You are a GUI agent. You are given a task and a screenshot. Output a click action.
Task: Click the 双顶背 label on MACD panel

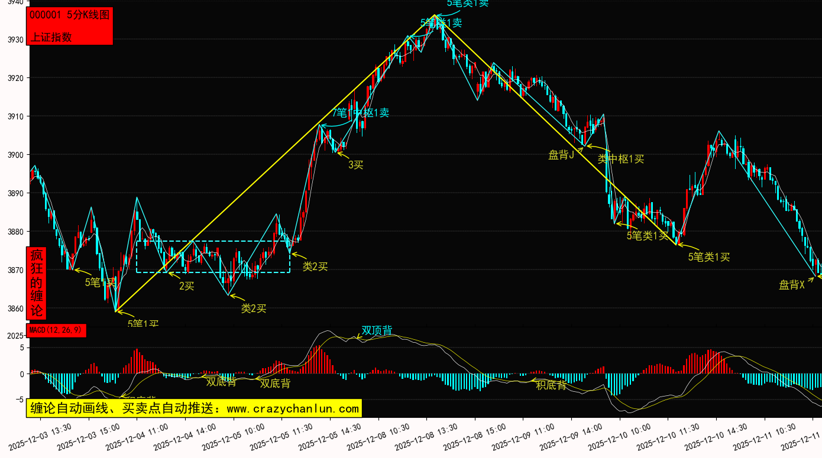pos(377,330)
